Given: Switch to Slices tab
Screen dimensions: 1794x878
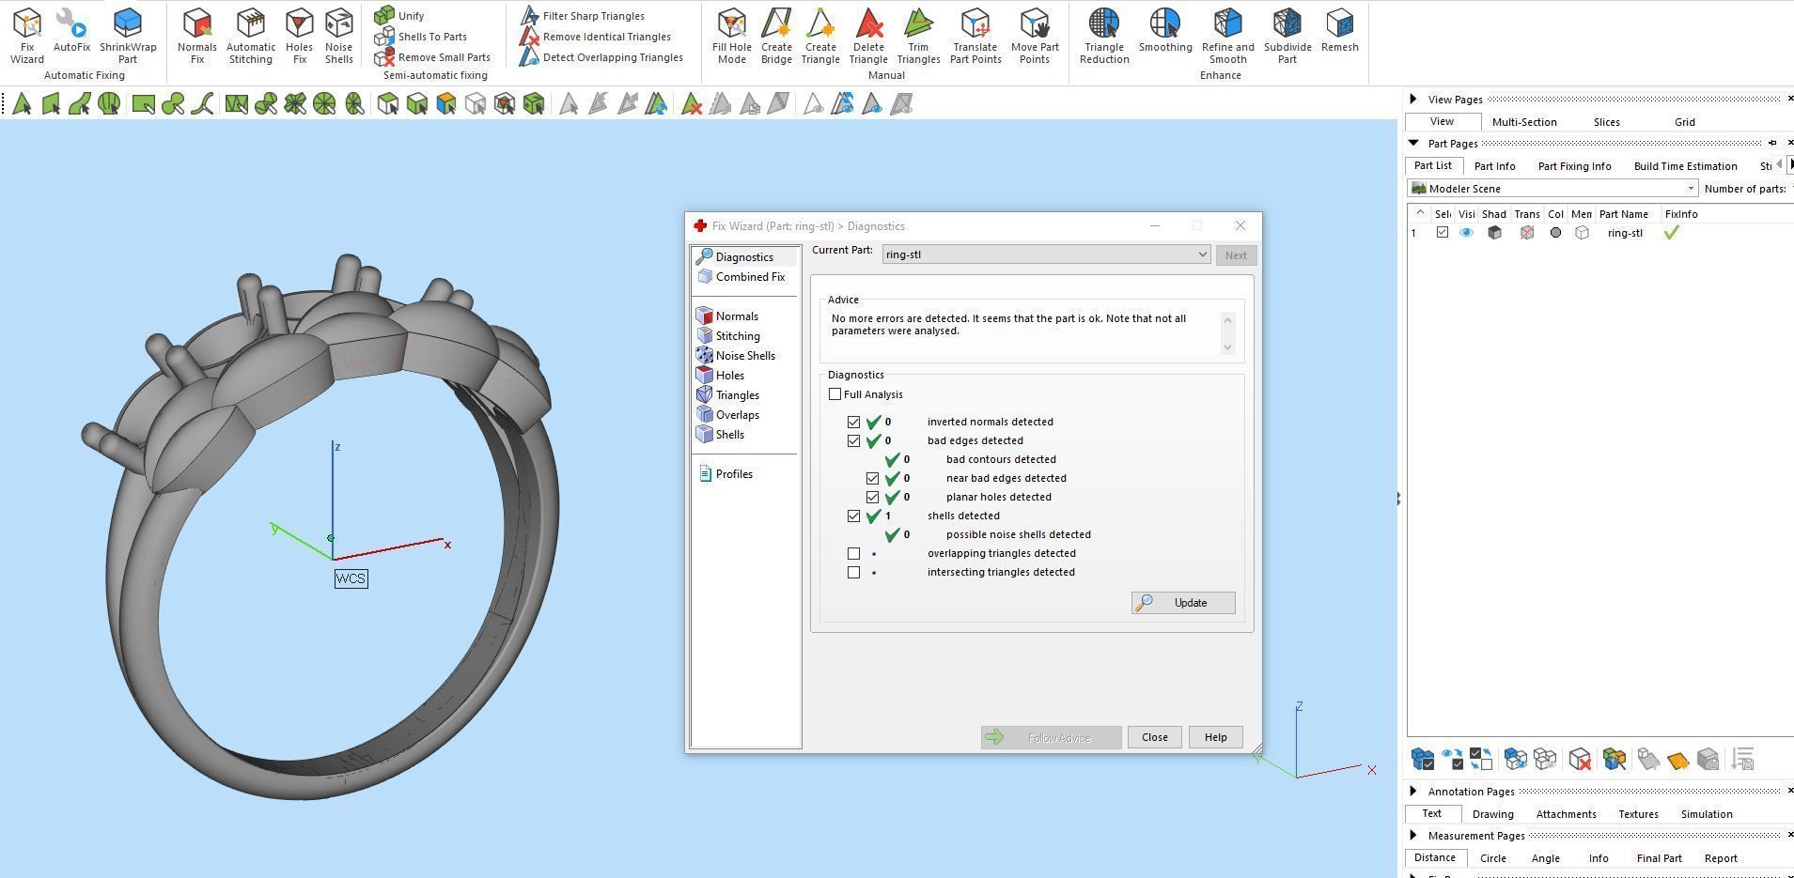Looking at the screenshot, I should [x=1606, y=122].
